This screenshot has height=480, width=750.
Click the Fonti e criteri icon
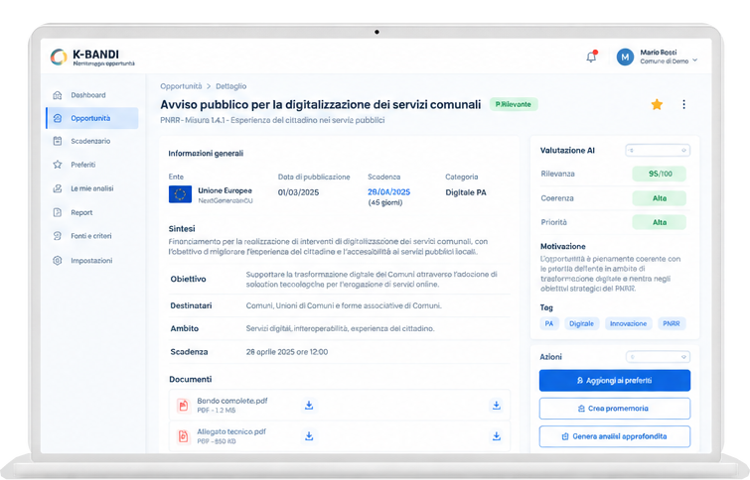pos(58,236)
